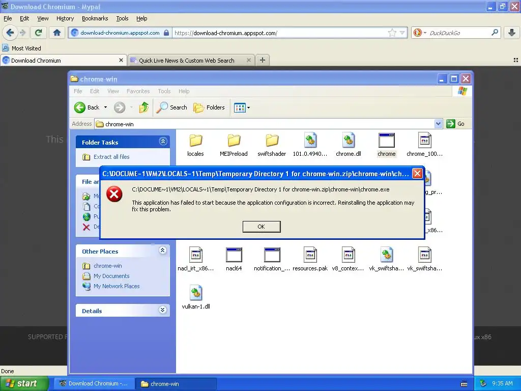
Task: Switch to Download Chromium taskbar button
Action: coord(94,383)
